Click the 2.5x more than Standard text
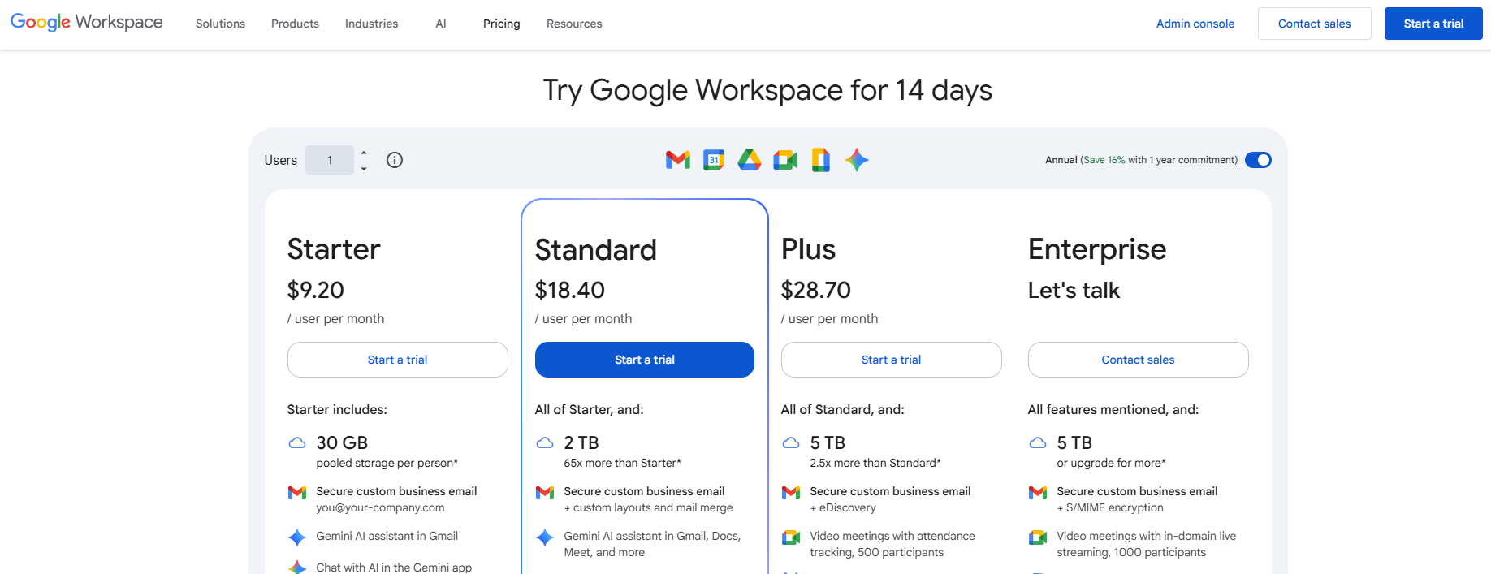Screen dimensions: 1491x574 click(x=875, y=463)
